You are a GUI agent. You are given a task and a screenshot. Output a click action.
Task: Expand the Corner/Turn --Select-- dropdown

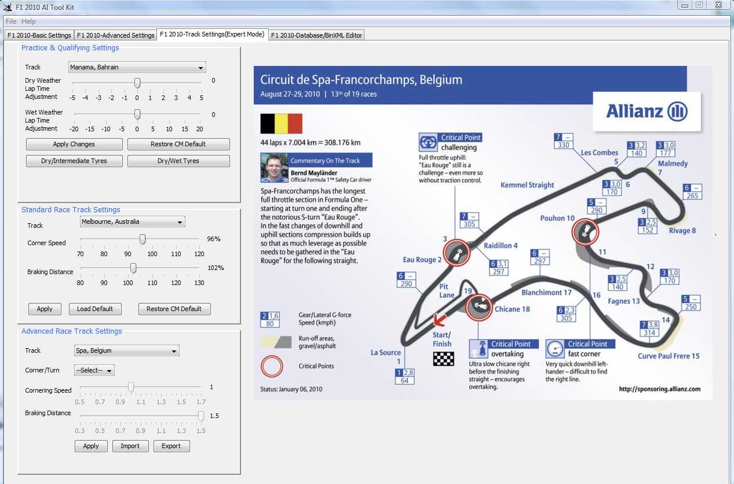94,370
